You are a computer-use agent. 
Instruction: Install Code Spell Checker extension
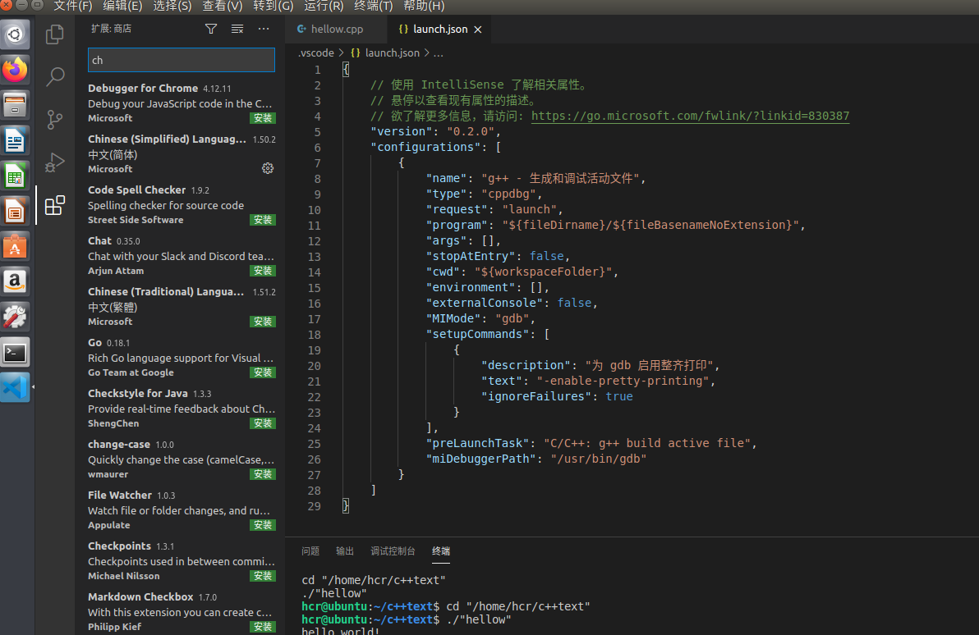[x=263, y=220]
